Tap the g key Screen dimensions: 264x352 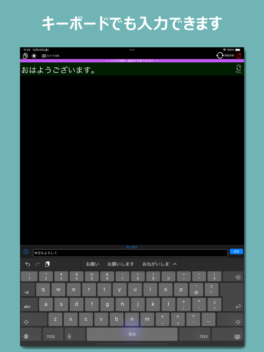coord(107,305)
